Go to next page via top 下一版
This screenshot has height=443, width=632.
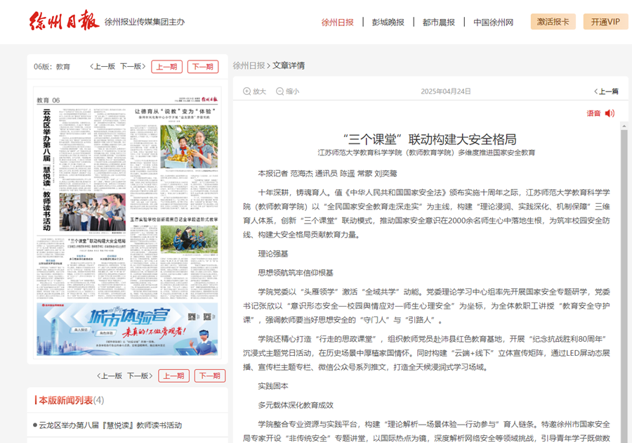(x=133, y=67)
